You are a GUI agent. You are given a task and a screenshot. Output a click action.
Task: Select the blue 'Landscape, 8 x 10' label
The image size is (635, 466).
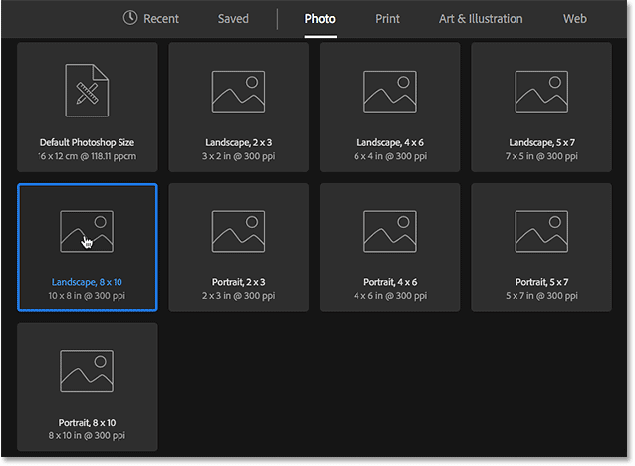(x=87, y=282)
